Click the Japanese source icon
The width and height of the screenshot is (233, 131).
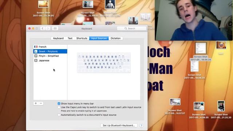[36, 60]
